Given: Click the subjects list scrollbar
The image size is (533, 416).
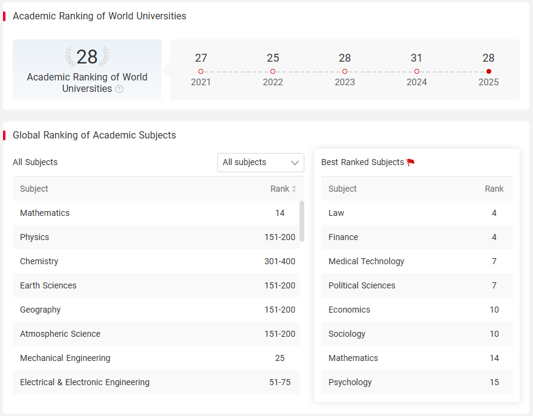Looking at the screenshot, I should point(302,221).
